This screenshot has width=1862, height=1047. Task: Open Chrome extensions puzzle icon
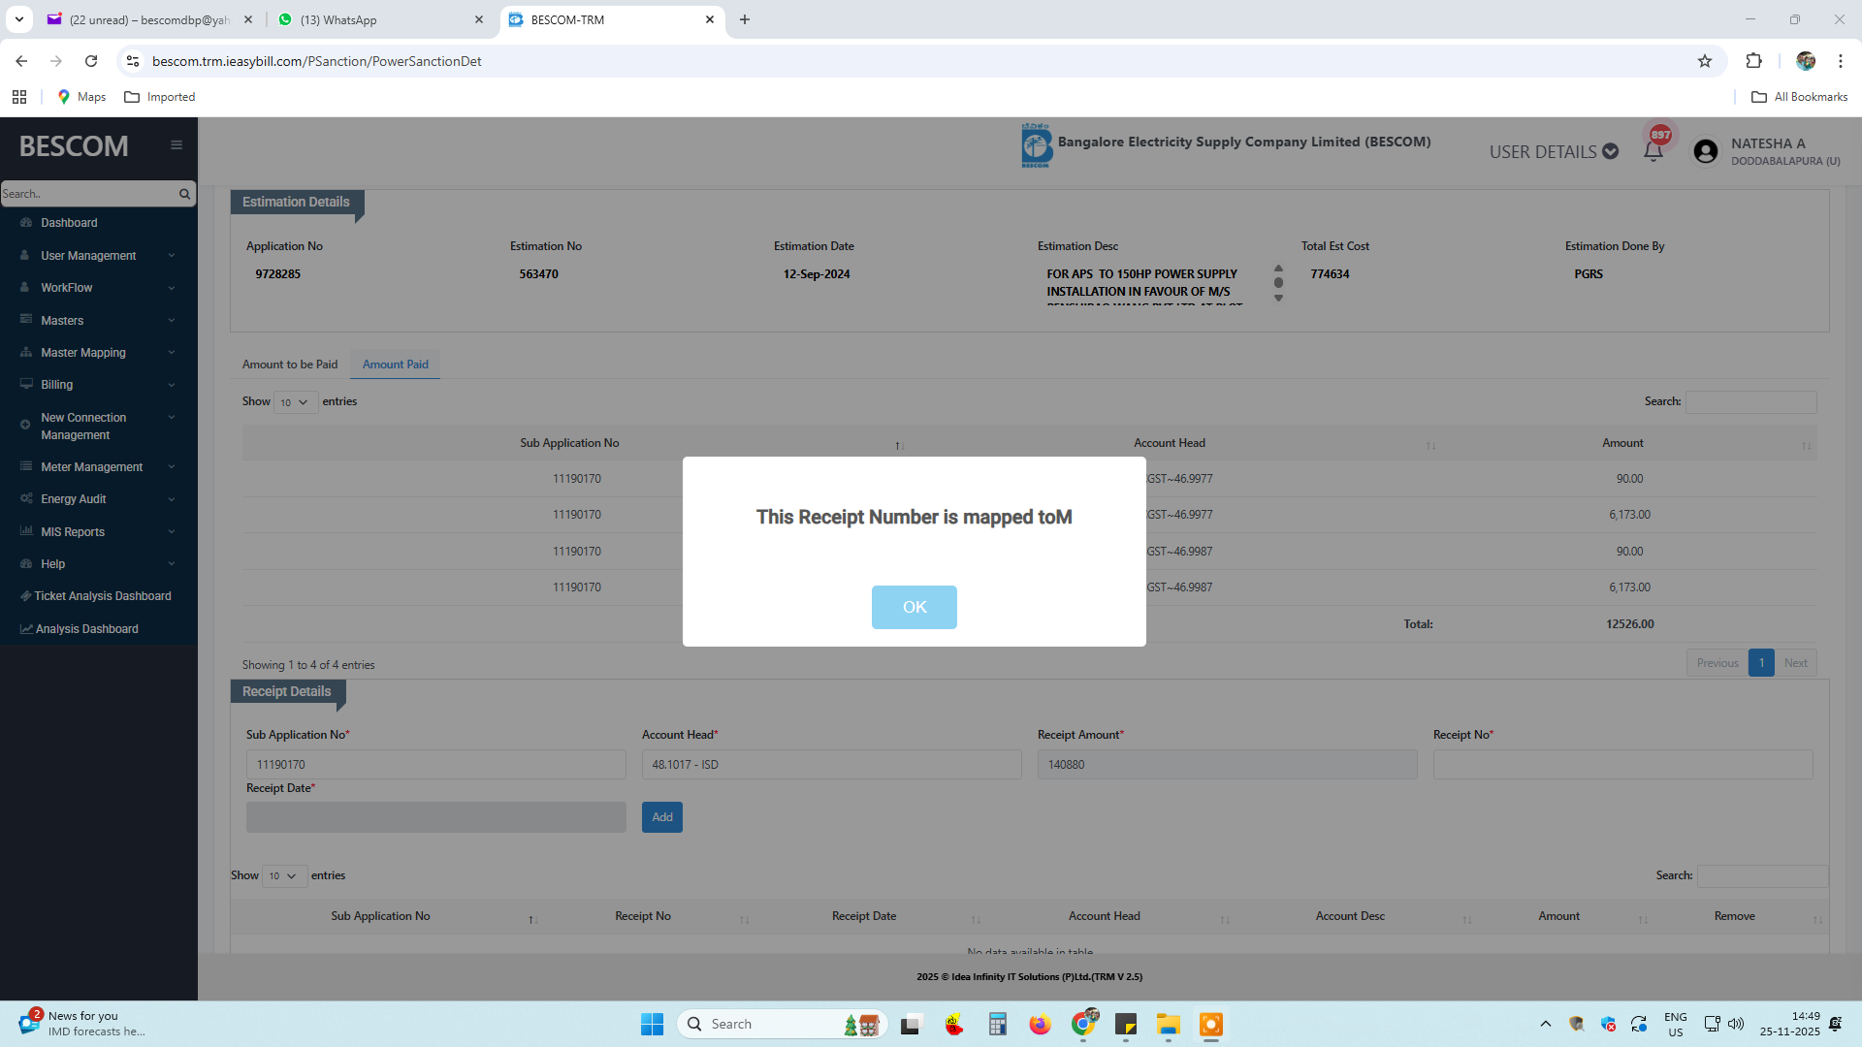(x=1753, y=61)
